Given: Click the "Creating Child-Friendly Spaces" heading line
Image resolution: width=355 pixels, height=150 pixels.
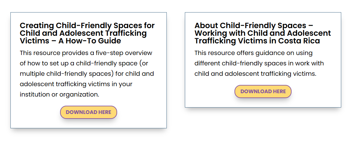Looking at the screenshot, I should click(x=87, y=25).
